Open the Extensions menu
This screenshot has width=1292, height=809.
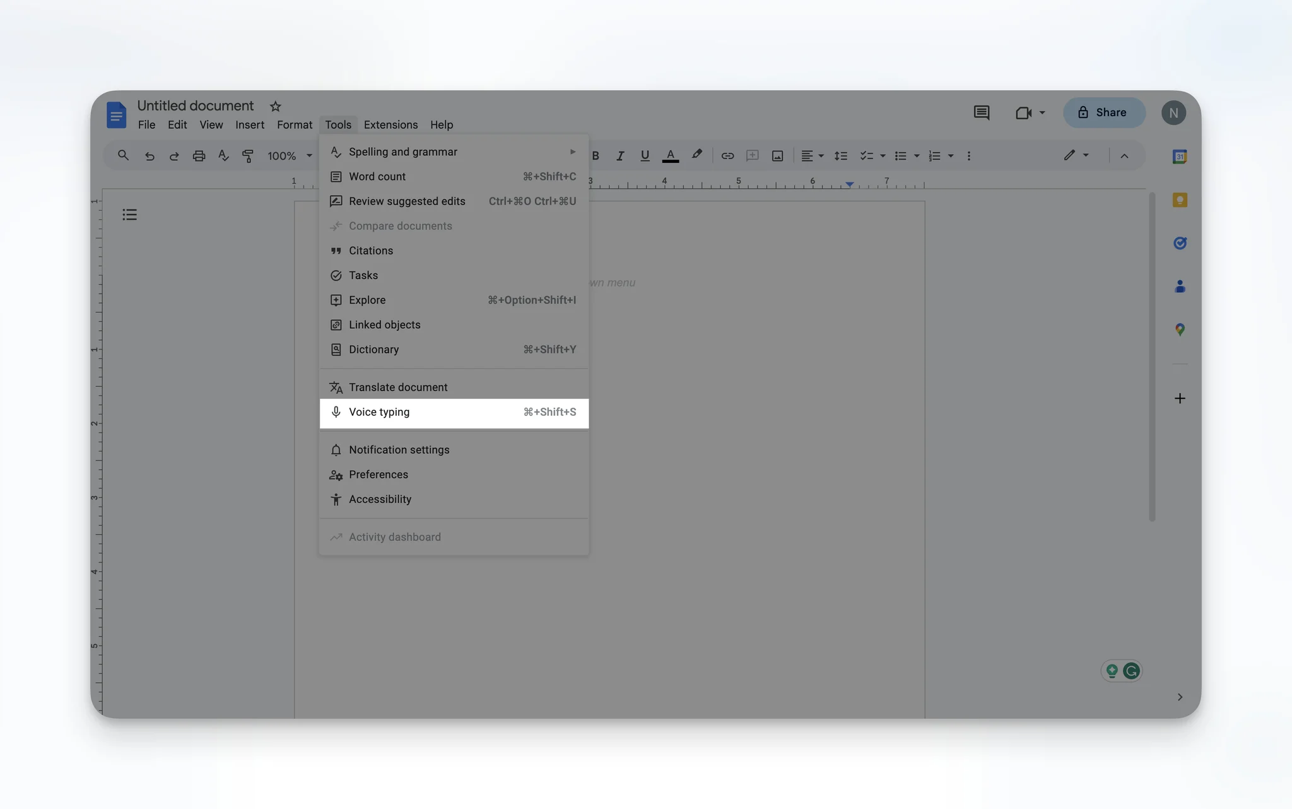point(391,125)
